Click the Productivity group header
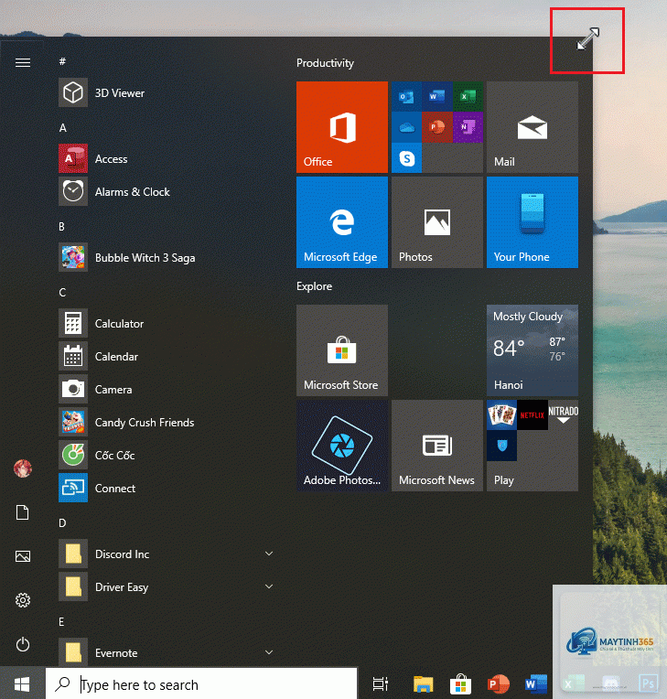Screen dimensions: 667x699 click(325, 63)
